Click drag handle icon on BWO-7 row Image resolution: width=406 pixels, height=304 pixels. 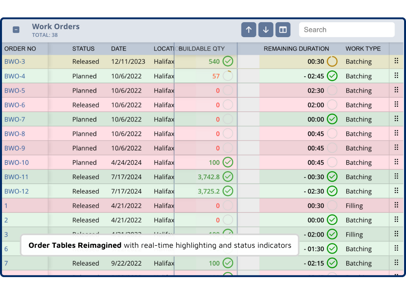pyautogui.click(x=396, y=119)
